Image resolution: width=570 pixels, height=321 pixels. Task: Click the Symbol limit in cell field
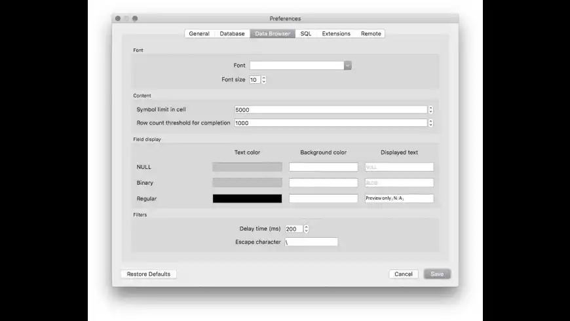coord(331,109)
